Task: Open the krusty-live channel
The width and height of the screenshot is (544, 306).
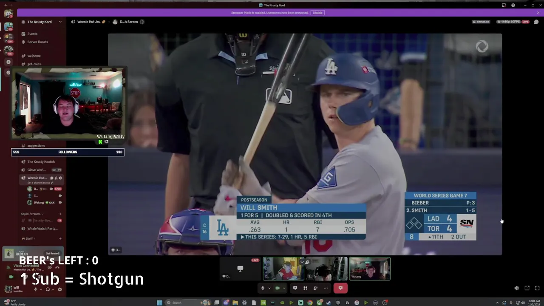Action: click(42, 221)
